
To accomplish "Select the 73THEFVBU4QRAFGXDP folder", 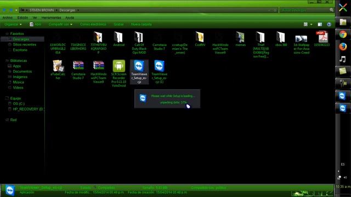I will click(98, 43).
